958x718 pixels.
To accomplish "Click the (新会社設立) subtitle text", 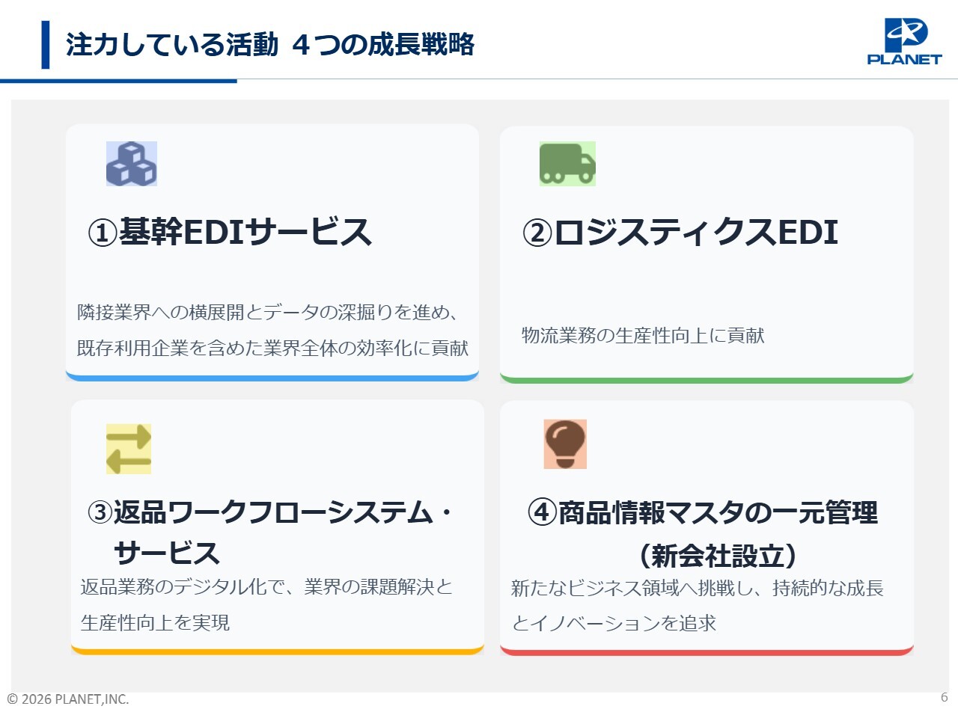I will click(718, 556).
